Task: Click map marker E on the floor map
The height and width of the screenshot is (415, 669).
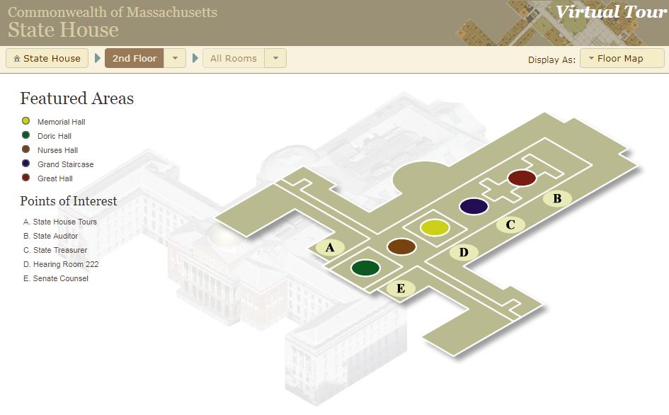Action: pyautogui.click(x=401, y=289)
